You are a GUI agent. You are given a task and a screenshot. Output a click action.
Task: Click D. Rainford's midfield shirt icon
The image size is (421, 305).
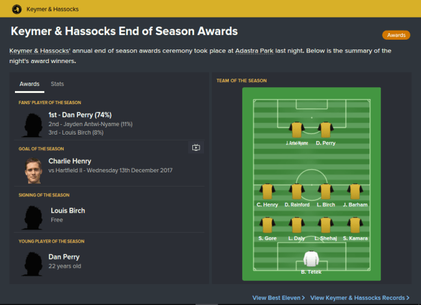point(296,191)
